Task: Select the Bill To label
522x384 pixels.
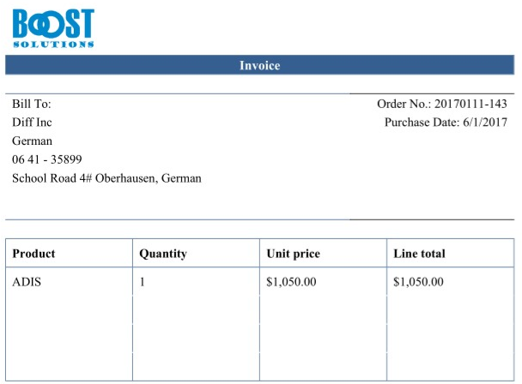Action: click(32, 104)
